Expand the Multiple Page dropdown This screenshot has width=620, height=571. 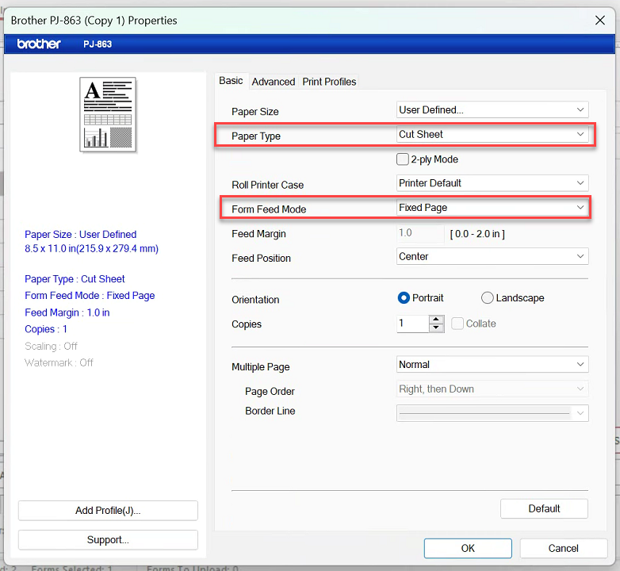tap(492, 365)
